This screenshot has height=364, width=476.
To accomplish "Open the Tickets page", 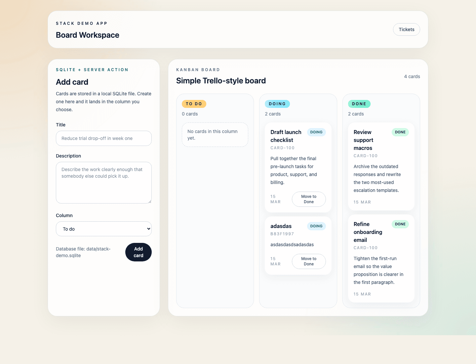I will [x=406, y=29].
